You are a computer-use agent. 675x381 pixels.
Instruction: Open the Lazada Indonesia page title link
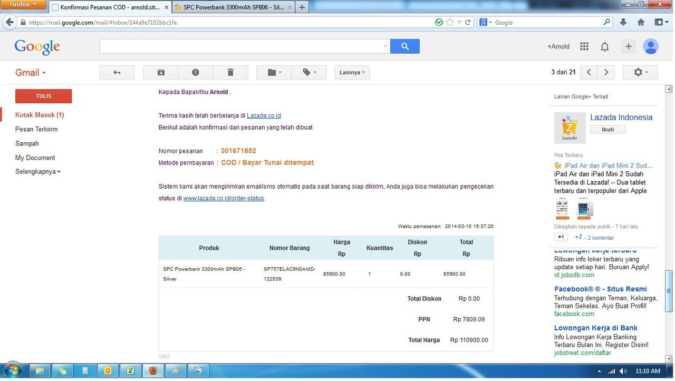(621, 118)
